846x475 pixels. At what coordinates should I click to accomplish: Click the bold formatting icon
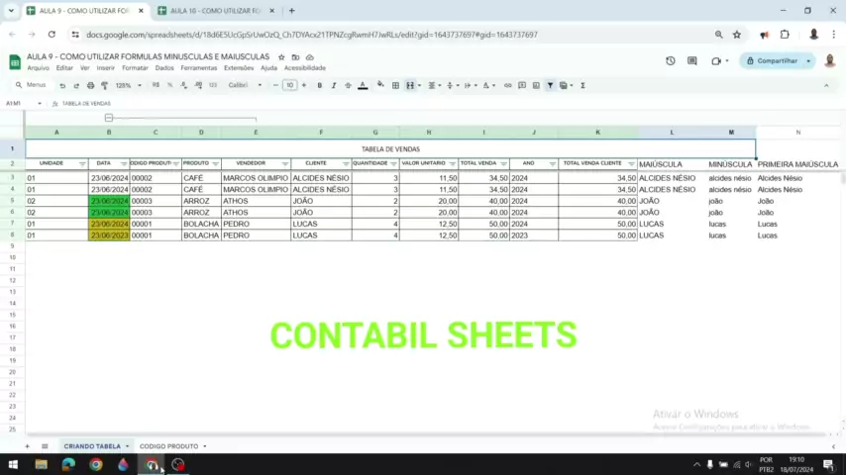click(319, 85)
